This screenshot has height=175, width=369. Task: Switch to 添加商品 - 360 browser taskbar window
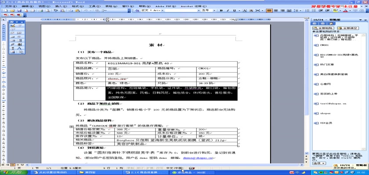pos(192,173)
